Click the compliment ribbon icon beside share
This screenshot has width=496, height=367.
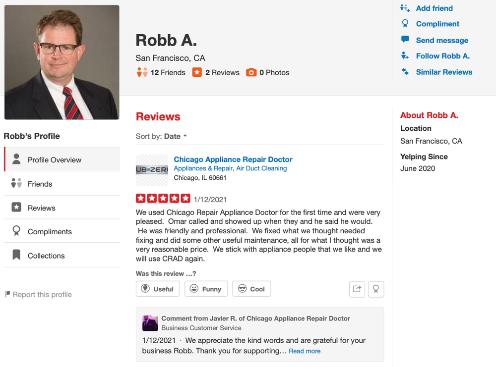click(376, 289)
